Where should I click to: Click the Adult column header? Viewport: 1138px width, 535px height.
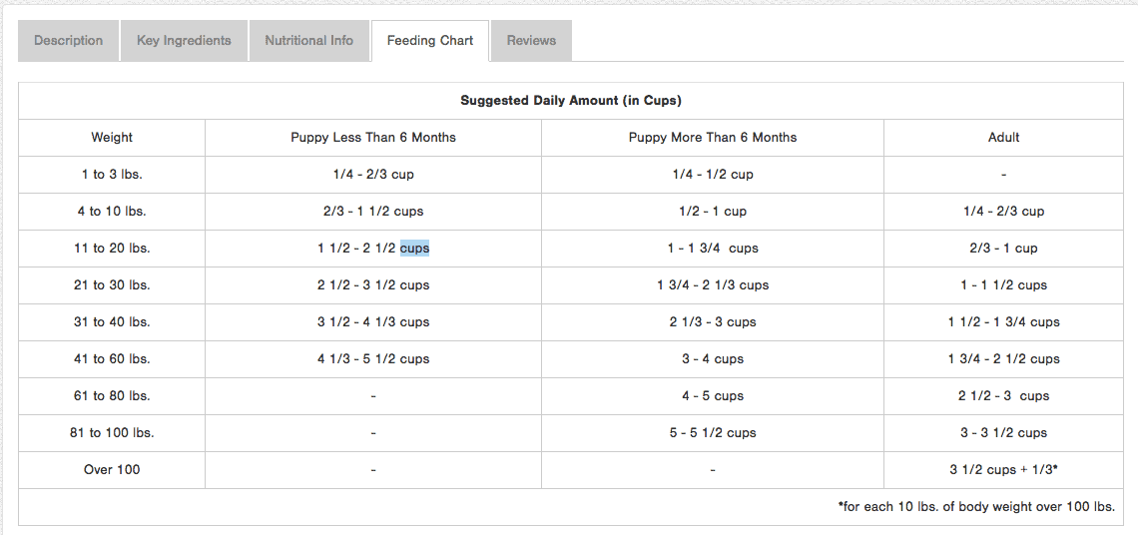(x=1003, y=138)
